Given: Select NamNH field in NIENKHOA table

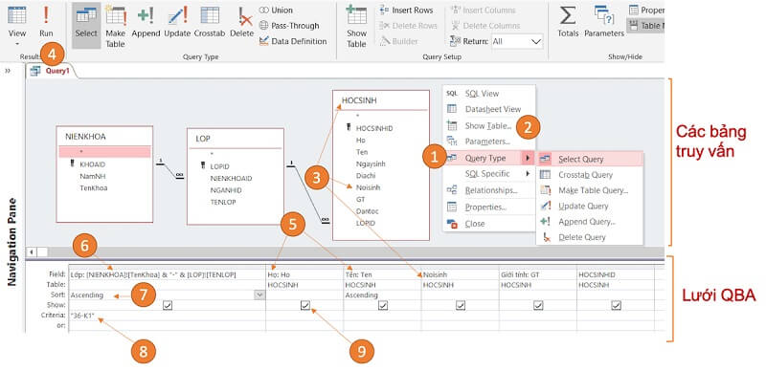Looking at the screenshot, I should [x=92, y=176].
